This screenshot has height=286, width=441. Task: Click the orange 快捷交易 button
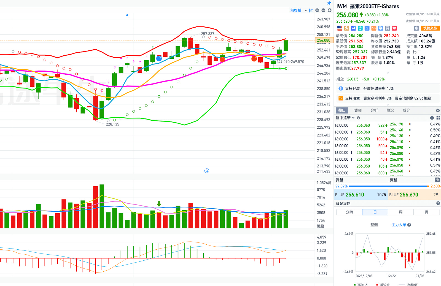[x=430, y=28]
